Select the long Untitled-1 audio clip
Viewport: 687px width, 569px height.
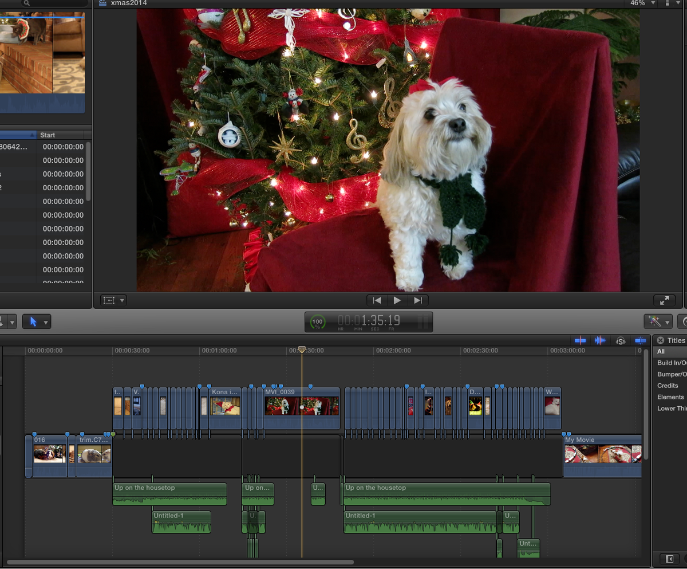tap(420, 522)
